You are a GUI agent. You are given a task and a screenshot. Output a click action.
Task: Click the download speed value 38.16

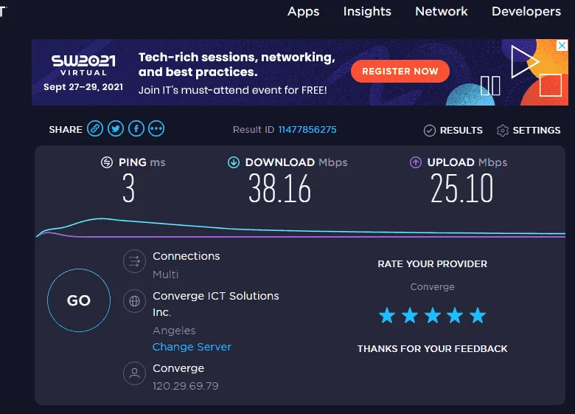pyautogui.click(x=280, y=188)
